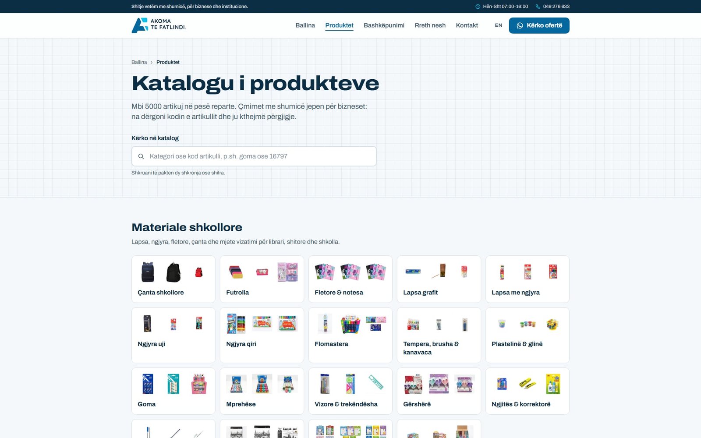Open the Futrolla category card
This screenshot has height=438, width=701.
[262, 279]
